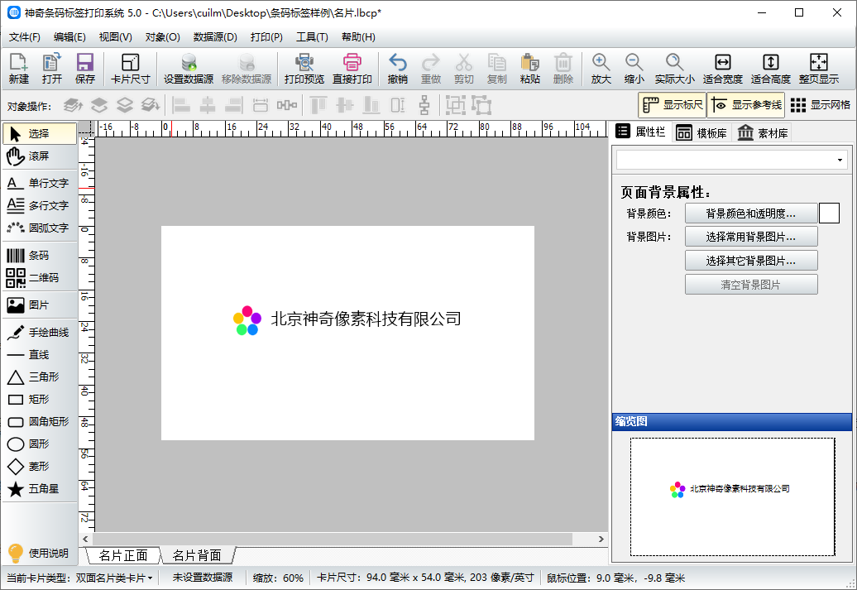Open the 数据源(D) menu
Viewport: 857px width, 590px height.
(x=215, y=37)
